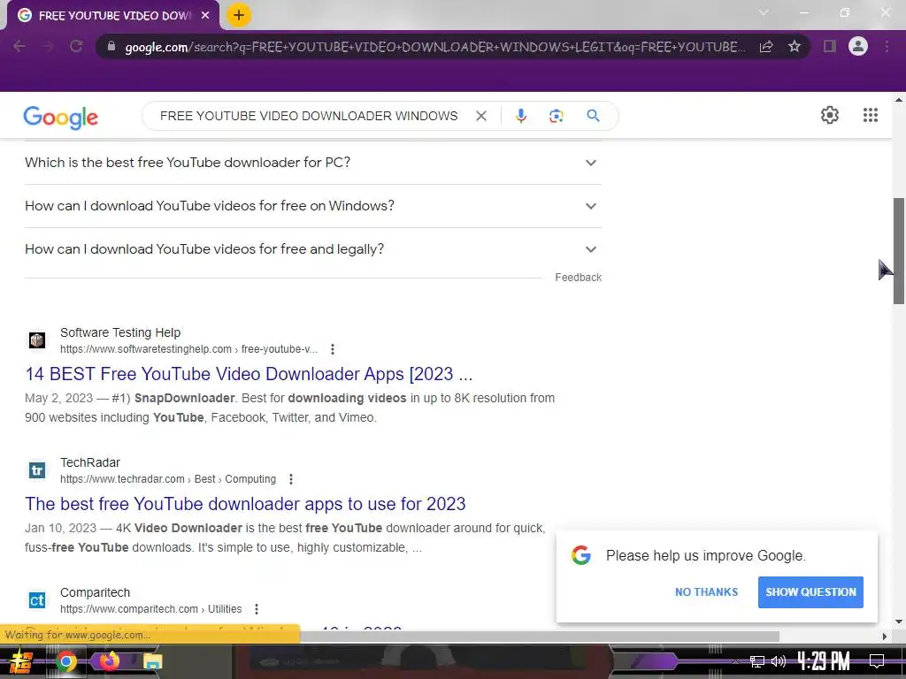Screen dimensions: 906x679
Task: Open 'The best free YouTube downloader apps' link
Action: (x=245, y=504)
